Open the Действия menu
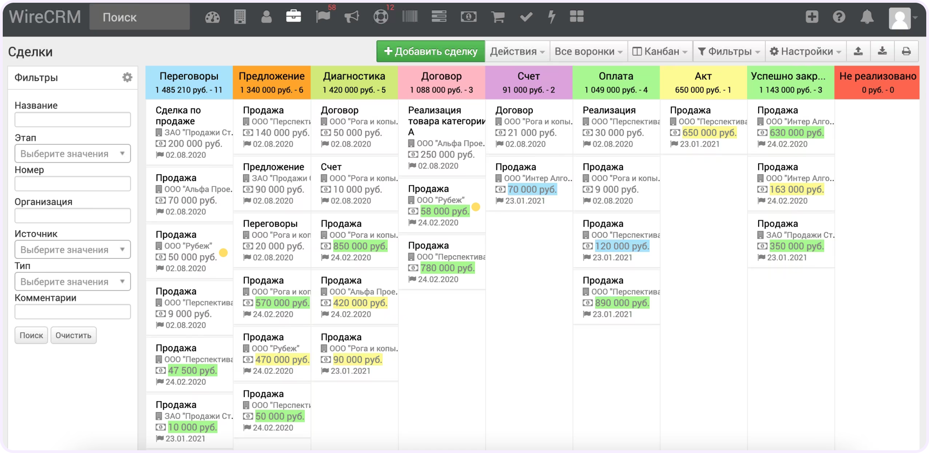The width and height of the screenshot is (929, 453). coord(517,51)
